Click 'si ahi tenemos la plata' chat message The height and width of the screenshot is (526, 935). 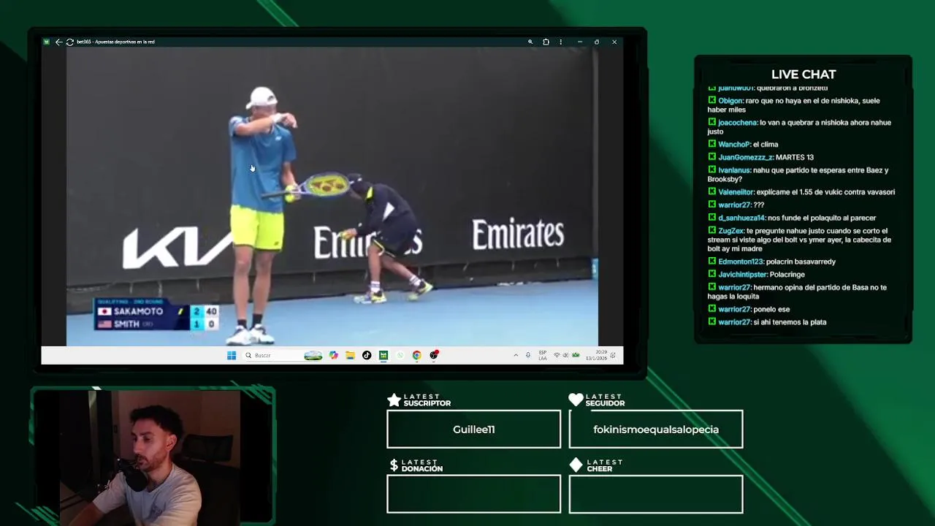pos(790,322)
